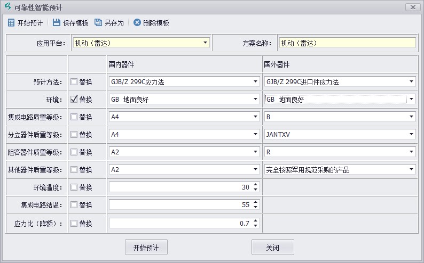Screen dimensions: 424x263
Task: Expand 完全按照军用规范采购的产品 dropdown
Action: click(412, 170)
